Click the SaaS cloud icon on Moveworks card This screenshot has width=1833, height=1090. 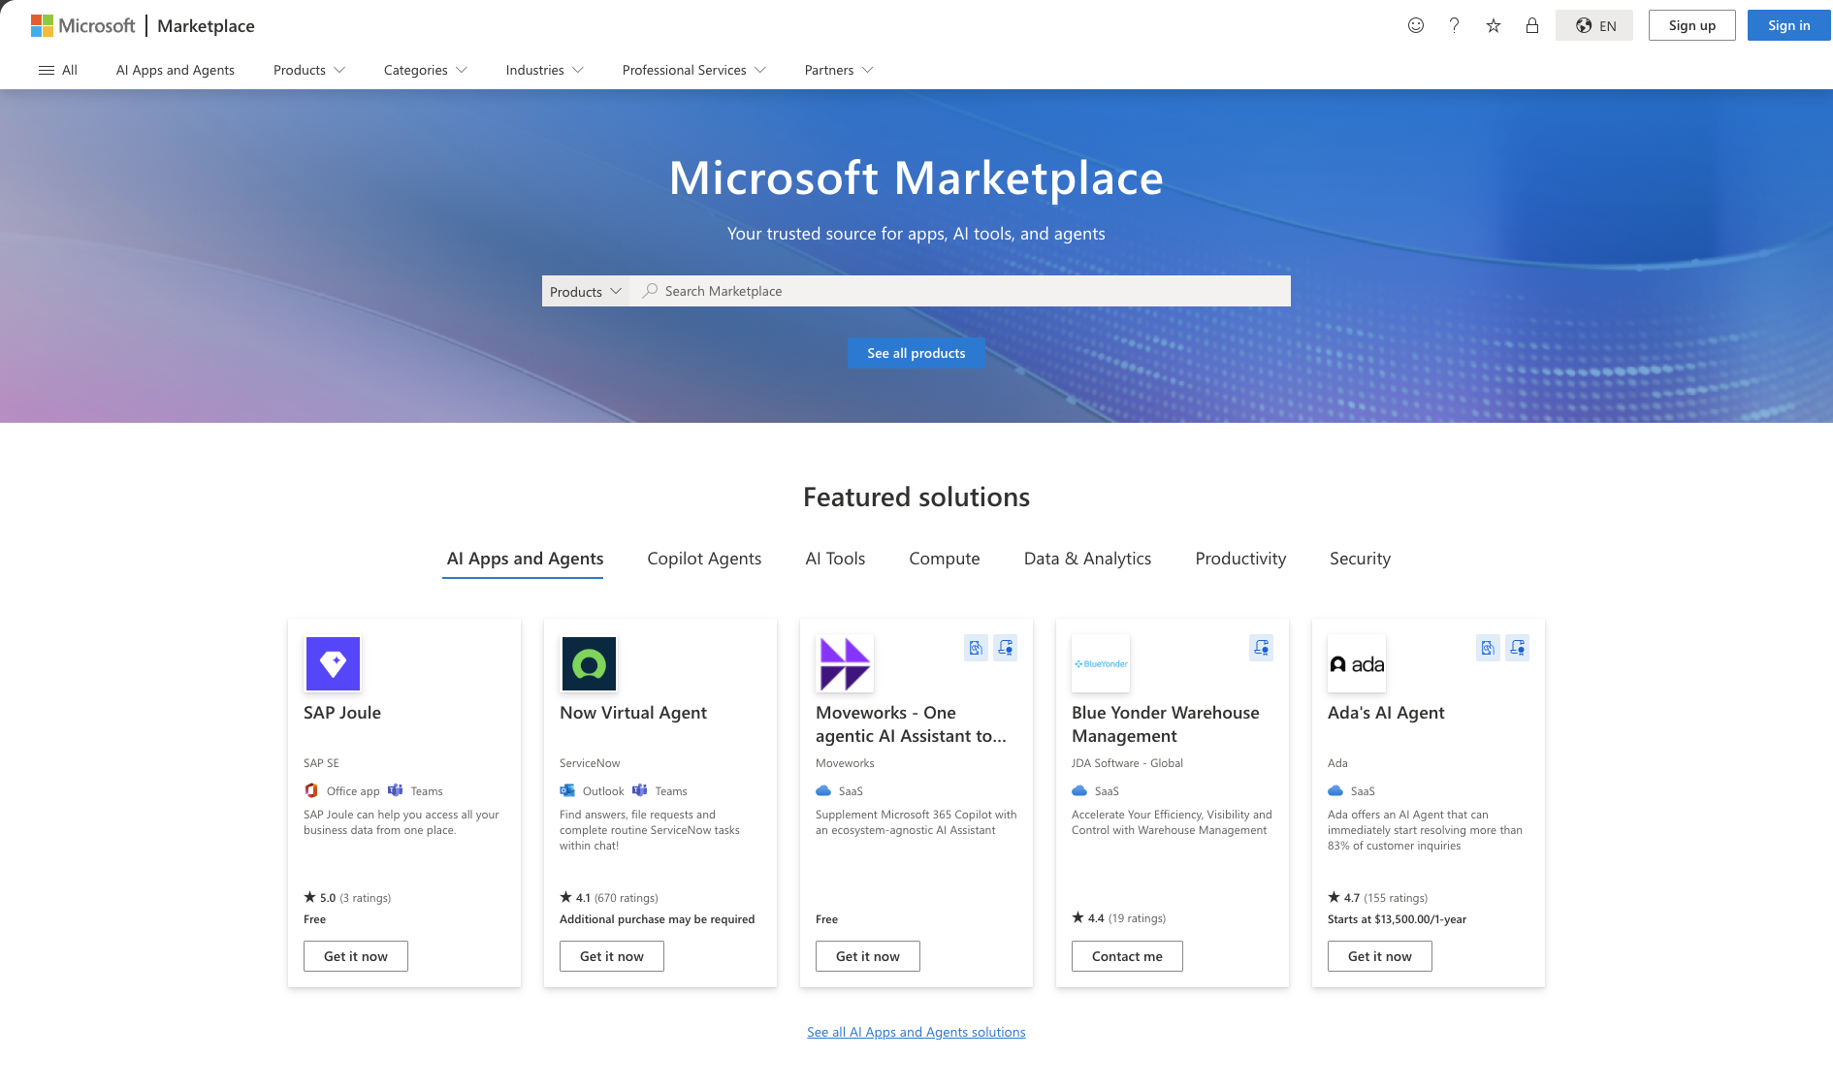point(823,790)
